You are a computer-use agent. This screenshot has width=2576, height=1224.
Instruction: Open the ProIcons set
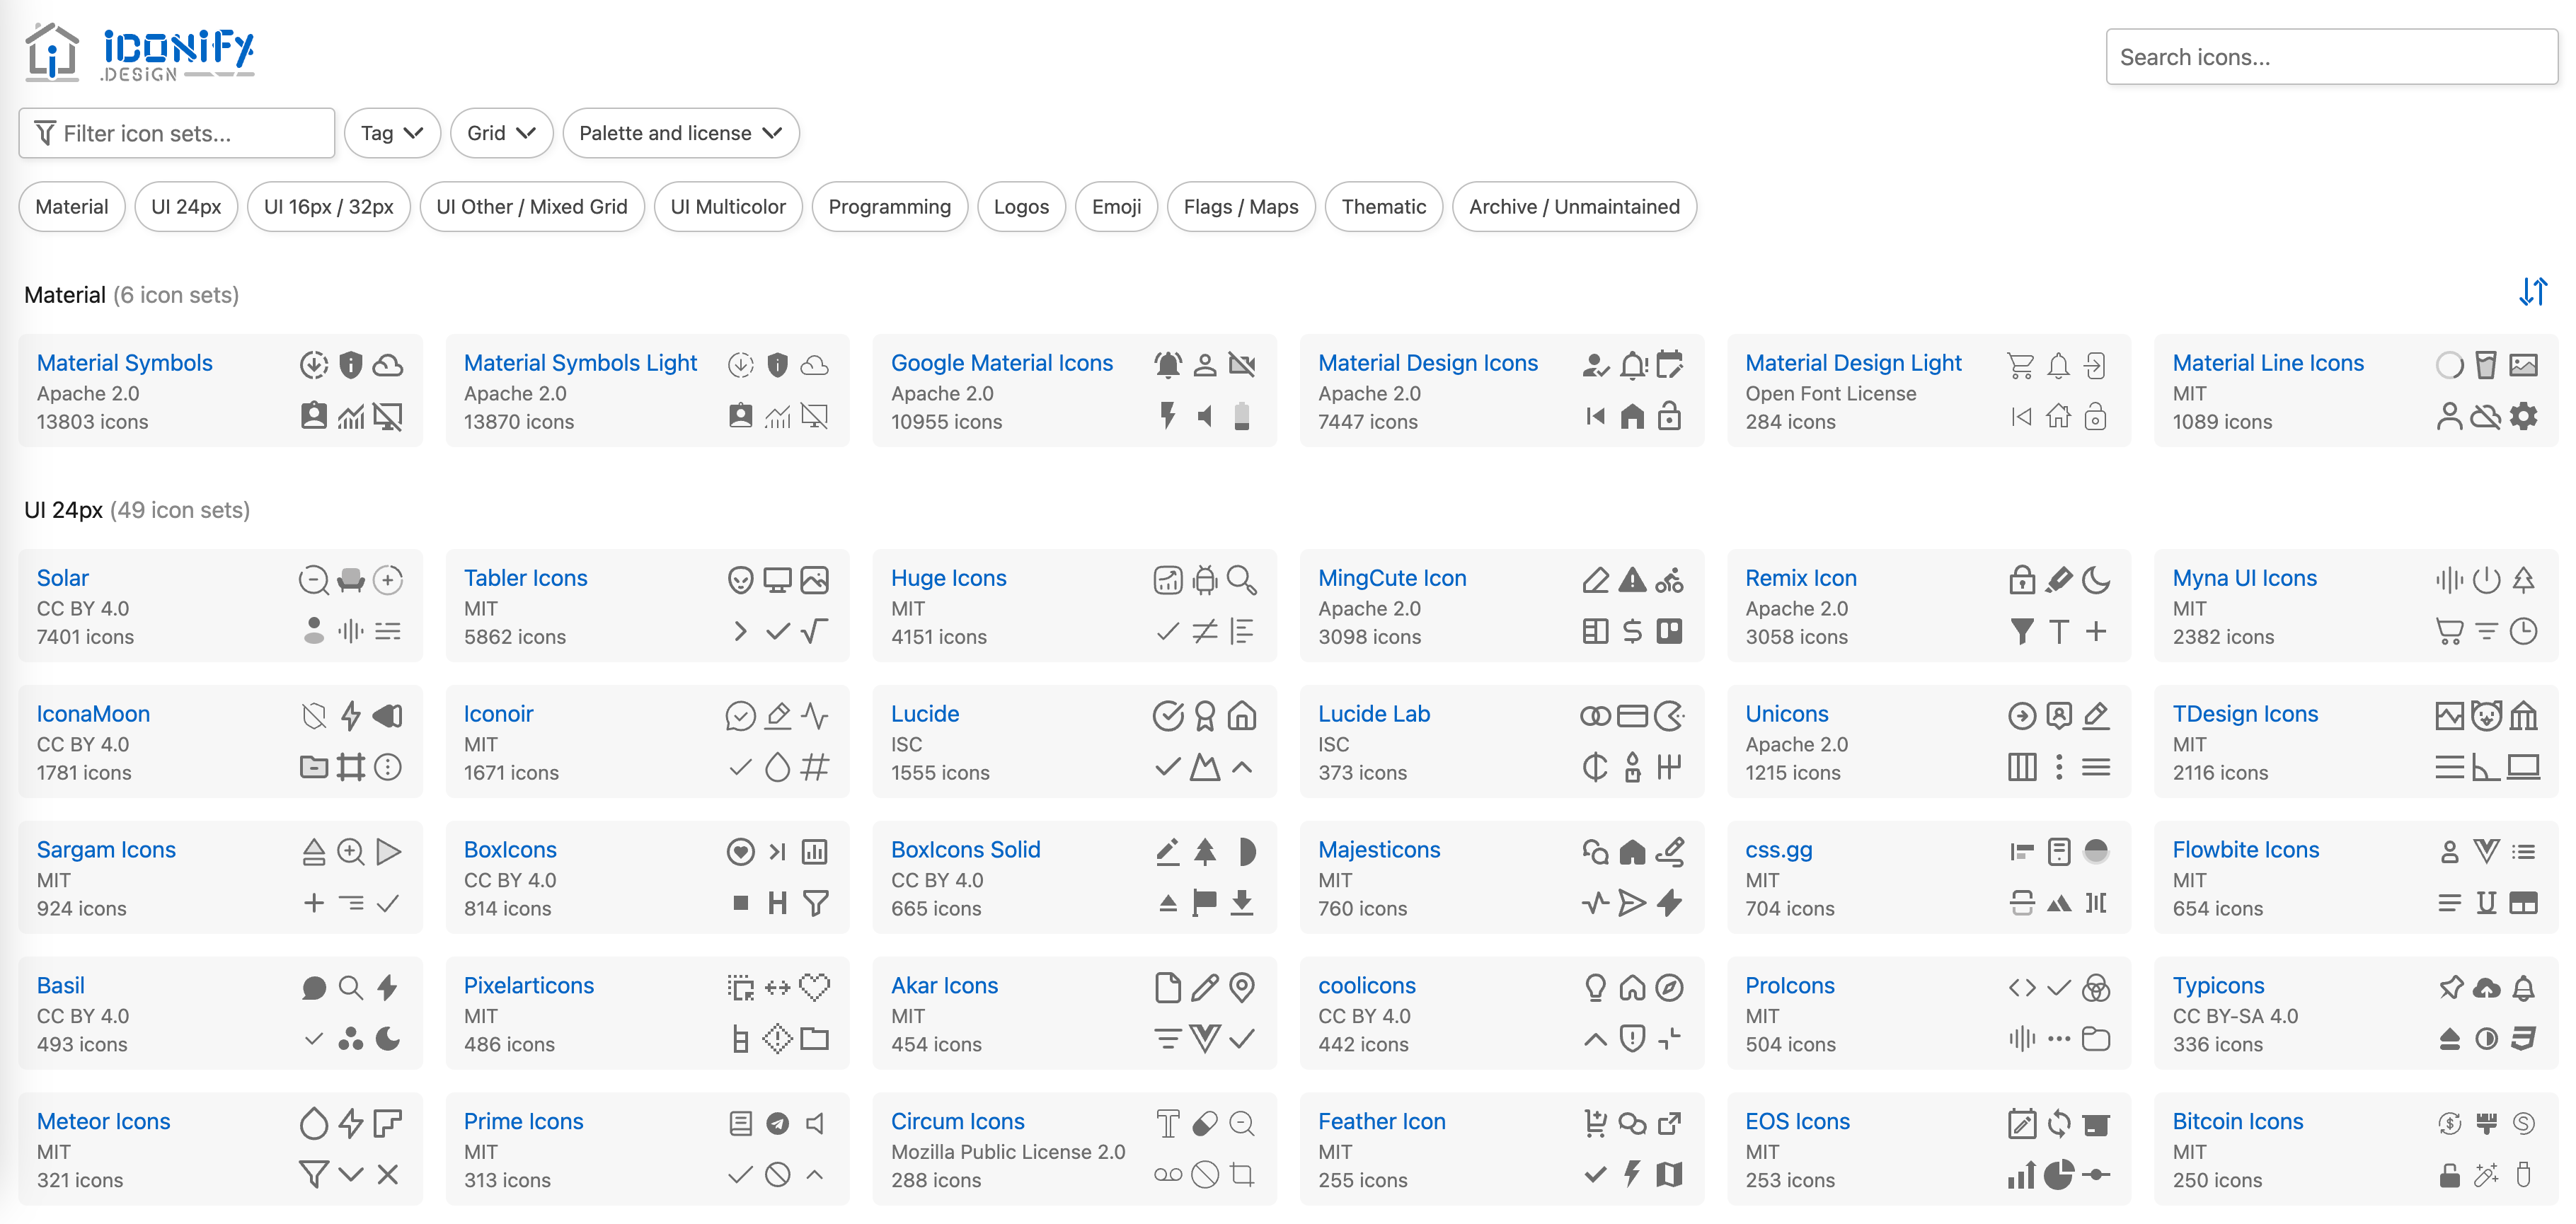pyautogui.click(x=1790, y=986)
